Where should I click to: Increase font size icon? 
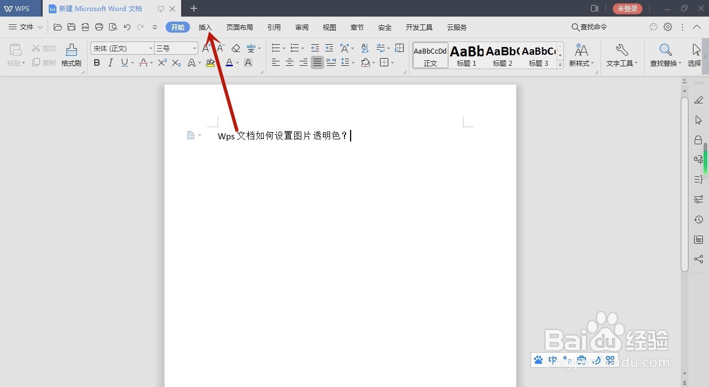coord(207,49)
